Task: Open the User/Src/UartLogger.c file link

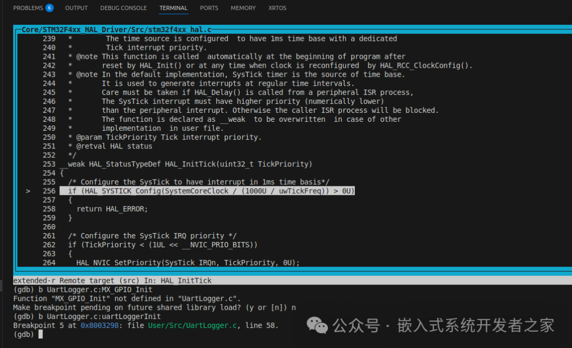Action: pyautogui.click(x=192, y=325)
